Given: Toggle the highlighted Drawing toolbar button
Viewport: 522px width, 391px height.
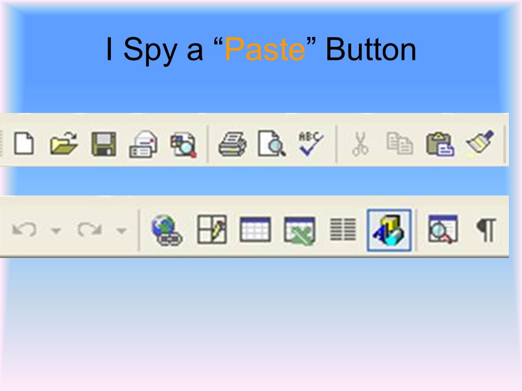Looking at the screenshot, I should pos(389,230).
